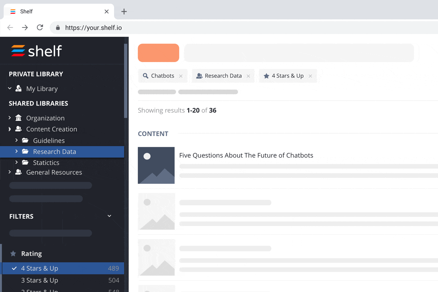Open Five Questions About The Future of Chatbots

(246, 155)
